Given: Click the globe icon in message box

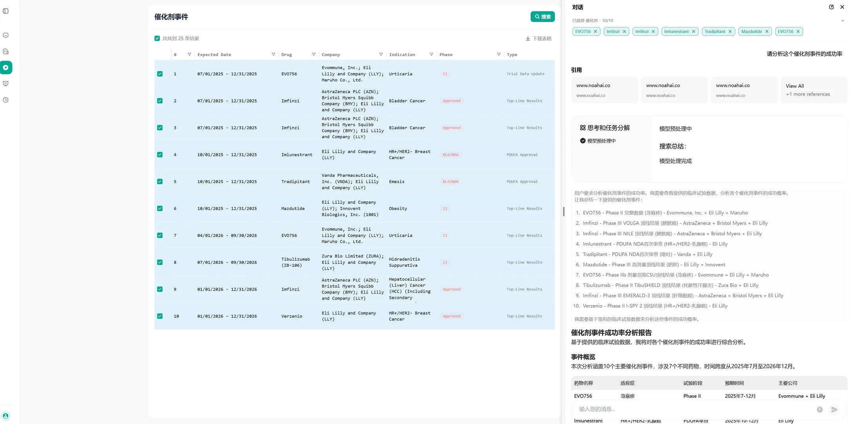Looking at the screenshot, I should [x=820, y=409].
